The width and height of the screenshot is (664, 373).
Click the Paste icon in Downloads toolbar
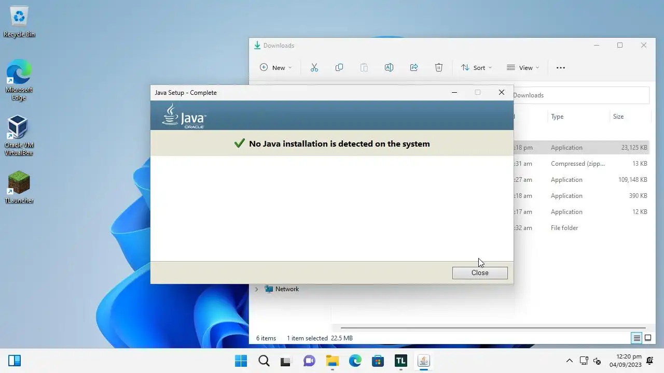(x=364, y=67)
